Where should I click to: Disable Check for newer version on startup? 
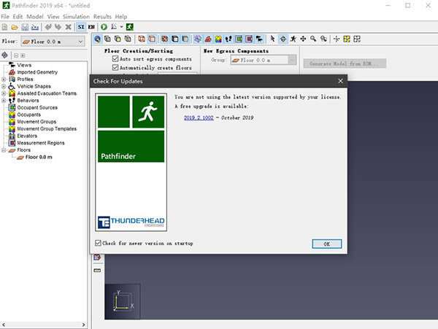point(99,243)
